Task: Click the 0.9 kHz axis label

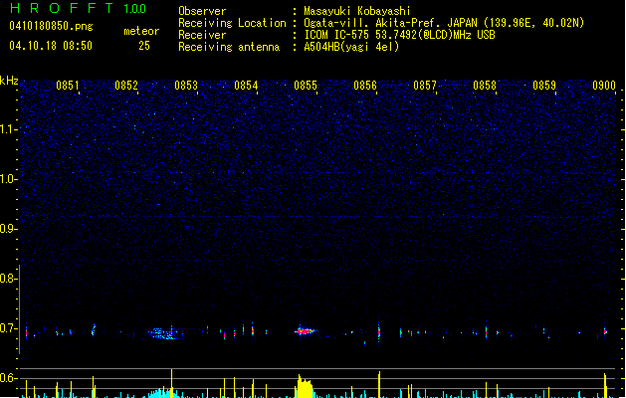Action: coord(8,229)
